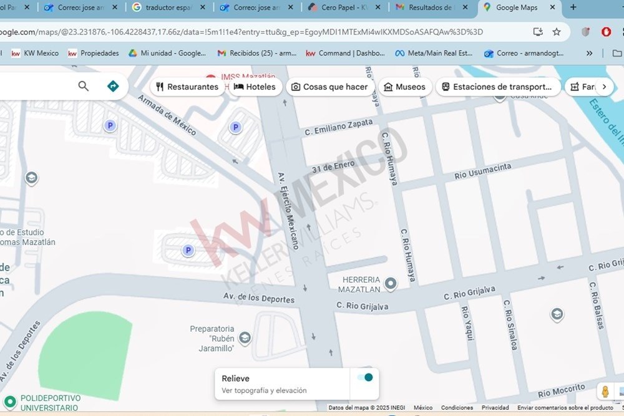Click the school marker east of C. Río Sinaloa
This screenshot has height=416, width=624.
coord(557,314)
